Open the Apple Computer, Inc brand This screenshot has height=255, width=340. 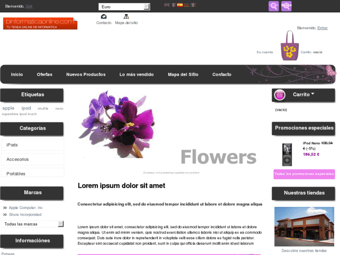(x=26, y=208)
